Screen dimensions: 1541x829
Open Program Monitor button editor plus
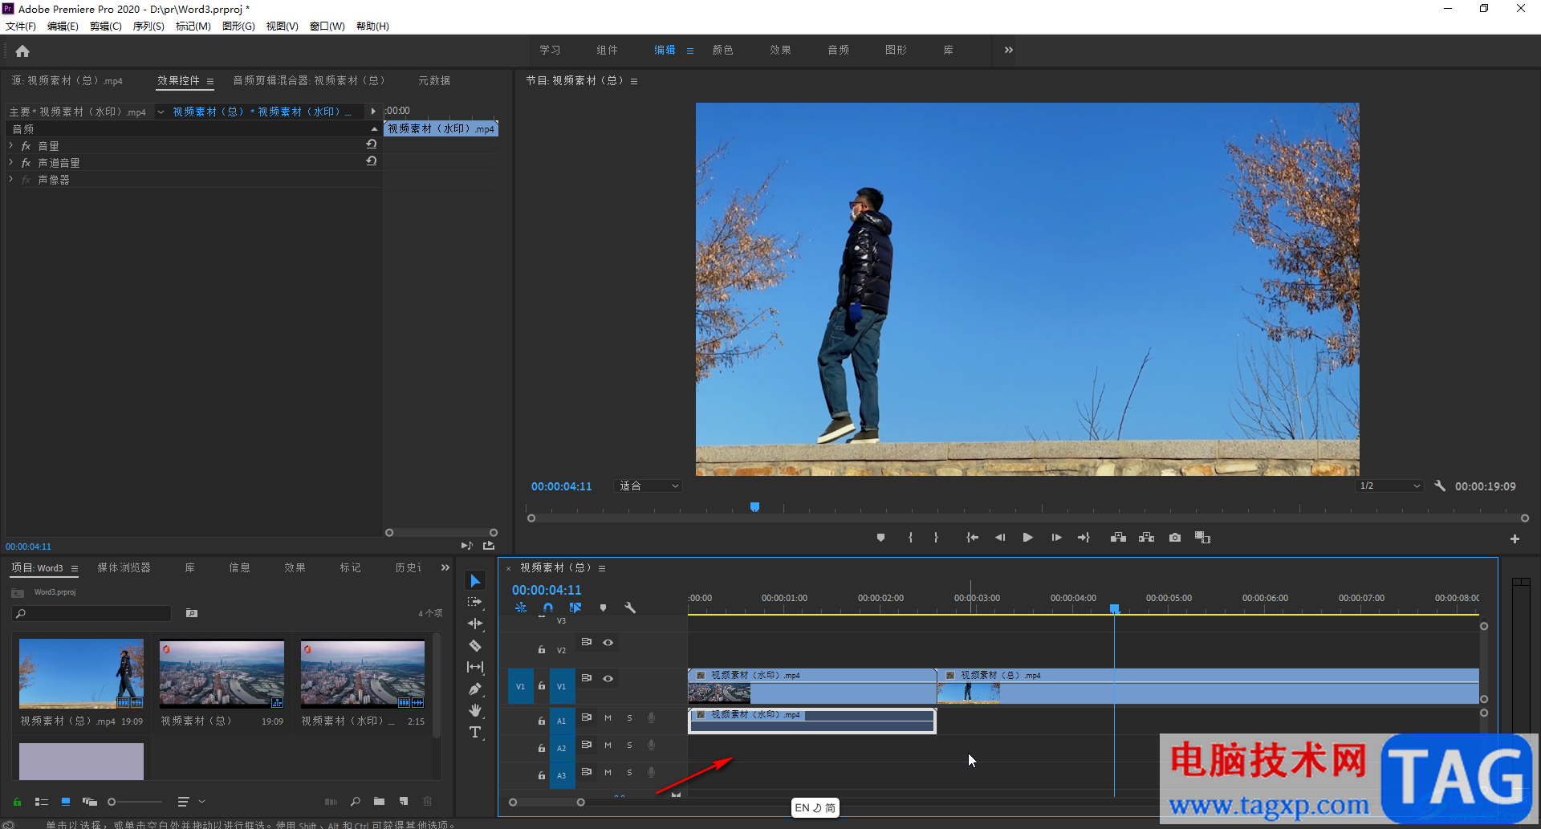[x=1515, y=539]
